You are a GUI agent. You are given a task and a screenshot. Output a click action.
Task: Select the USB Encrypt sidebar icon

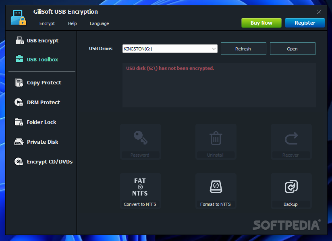click(20, 40)
